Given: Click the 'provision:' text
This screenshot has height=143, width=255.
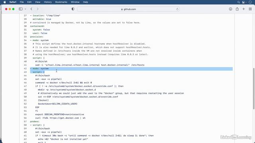Looking at the screenshot, I should point(37,37).
